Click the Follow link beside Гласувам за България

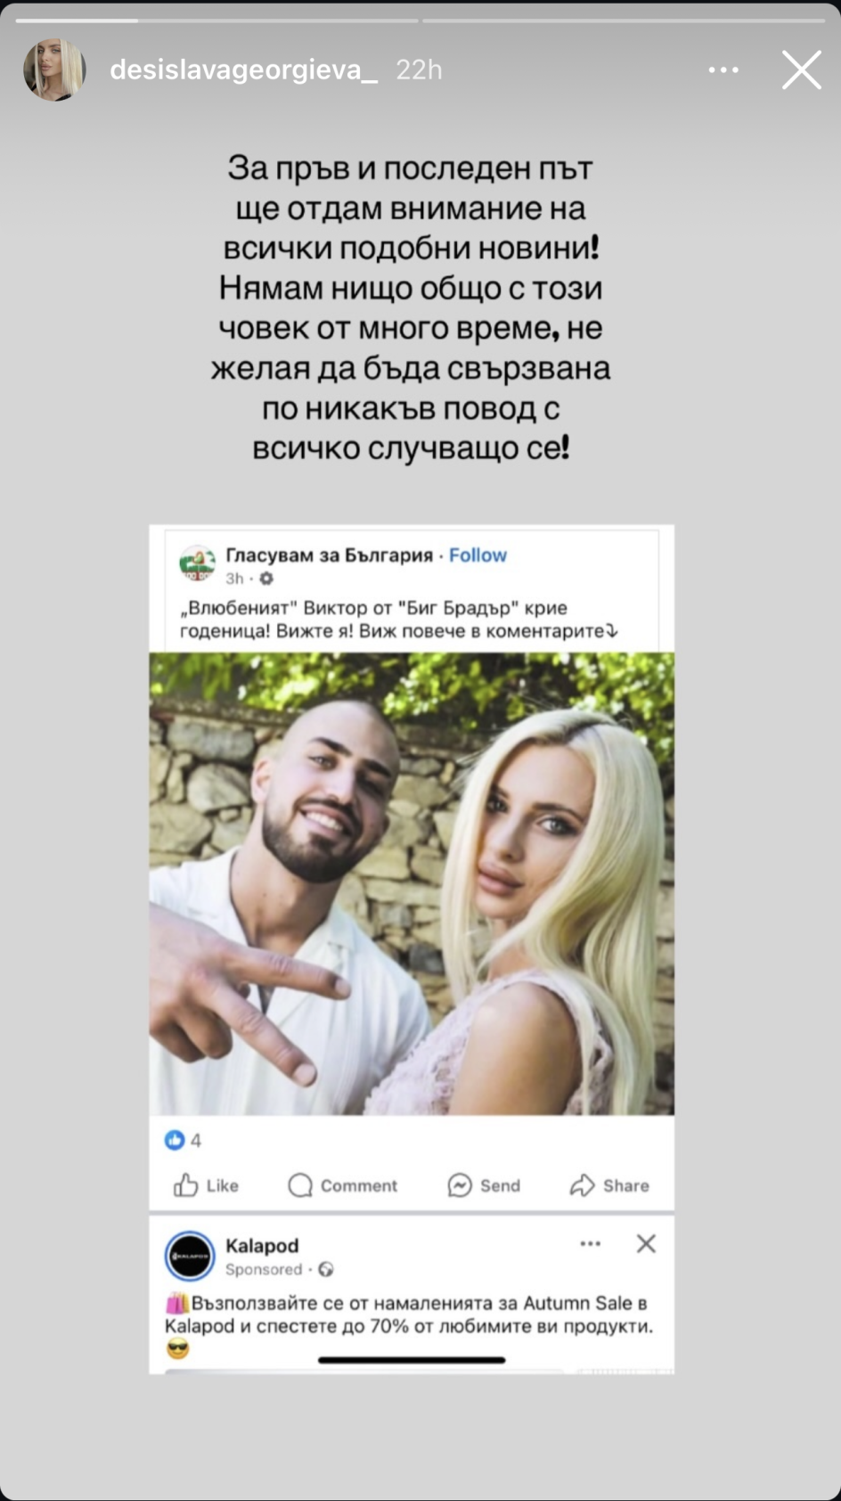click(x=478, y=555)
